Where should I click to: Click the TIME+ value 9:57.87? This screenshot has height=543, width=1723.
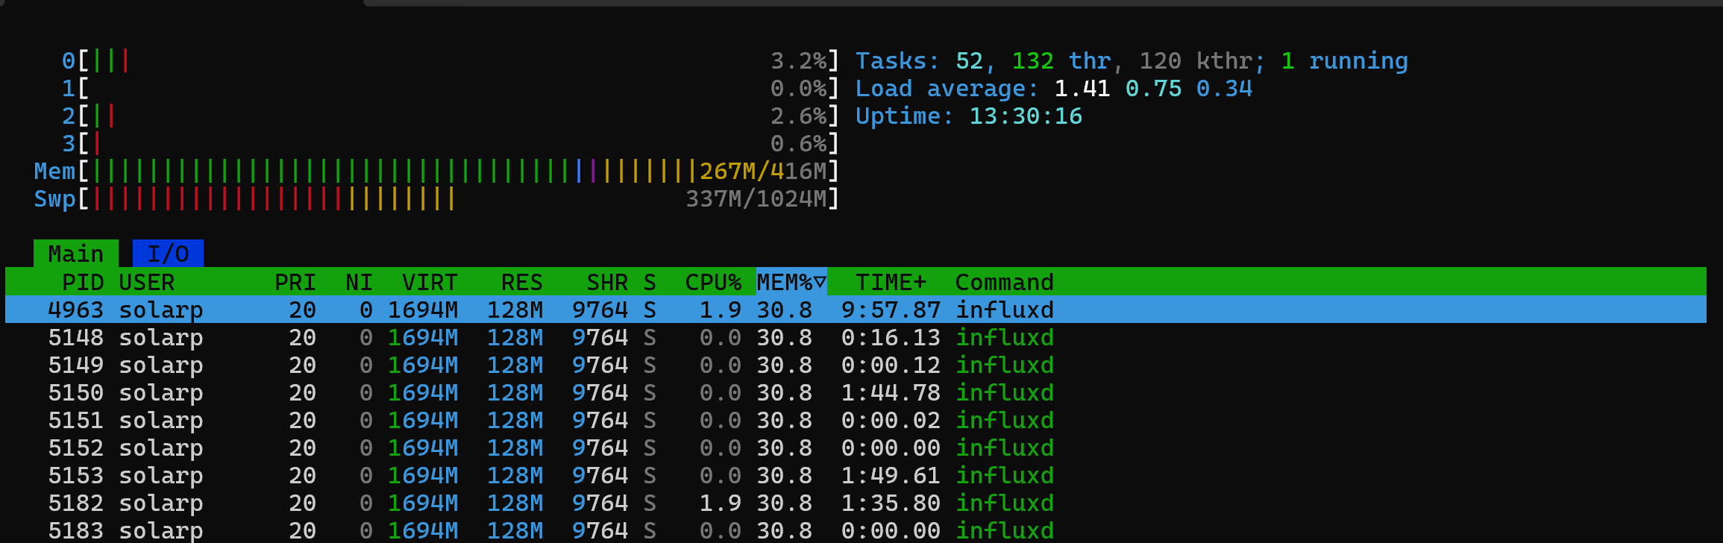click(x=891, y=310)
